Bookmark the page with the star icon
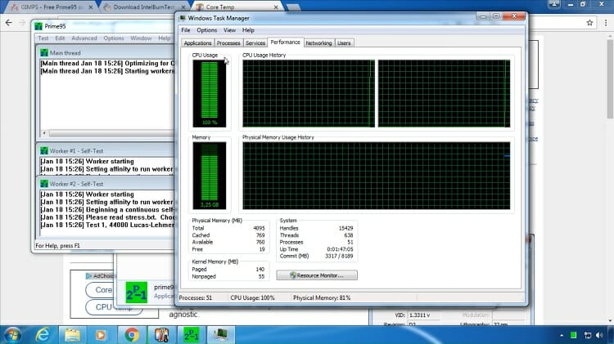614x344 pixels. 589,23
